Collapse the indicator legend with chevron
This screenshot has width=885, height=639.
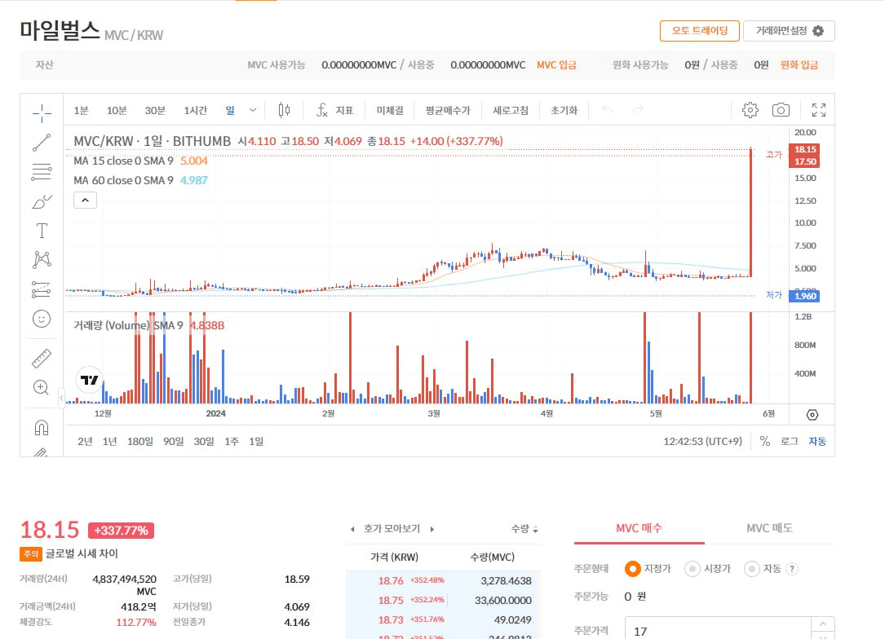pos(85,201)
